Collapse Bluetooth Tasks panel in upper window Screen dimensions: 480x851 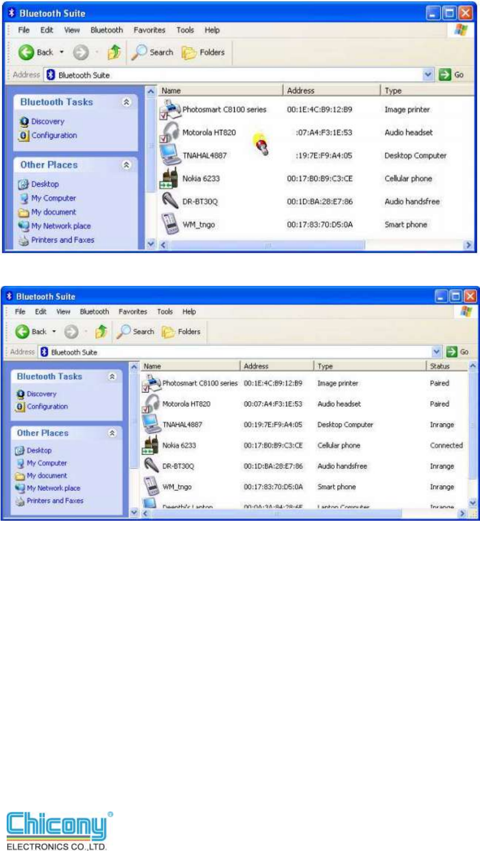pos(126,102)
